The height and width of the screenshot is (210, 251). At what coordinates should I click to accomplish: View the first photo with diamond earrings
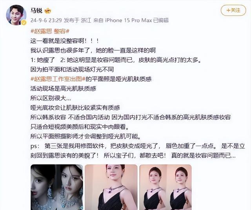click(x=57, y=187)
